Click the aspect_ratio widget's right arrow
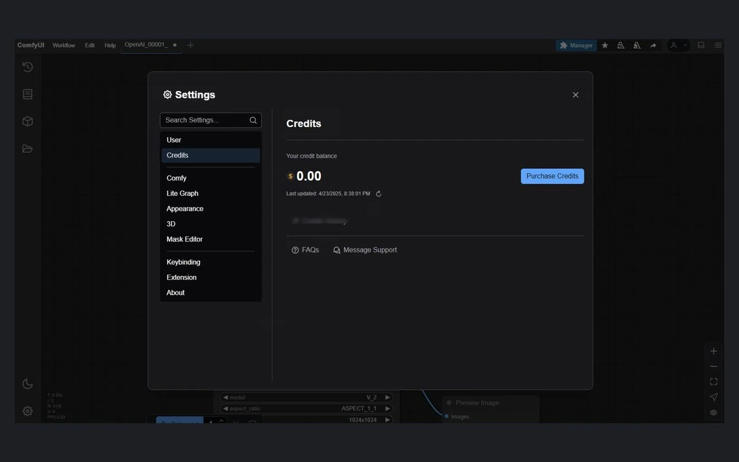This screenshot has height=462, width=739. 387,409
